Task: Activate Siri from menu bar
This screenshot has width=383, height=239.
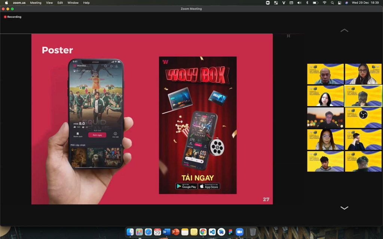Action: 347,3
